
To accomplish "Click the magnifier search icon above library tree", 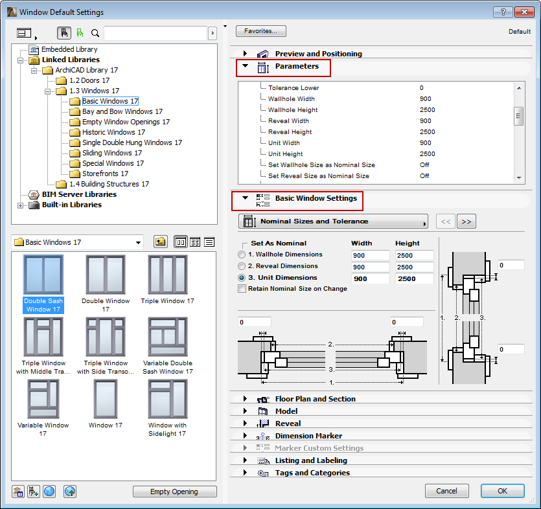I will click(x=95, y=33).
